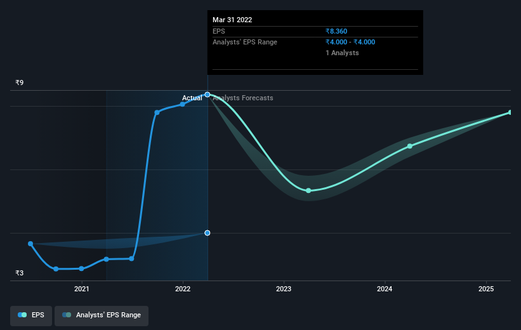Toggle the Analysts' EPS Range legend button
Viewport: 521px width, 330px height.
click(102, 315)
